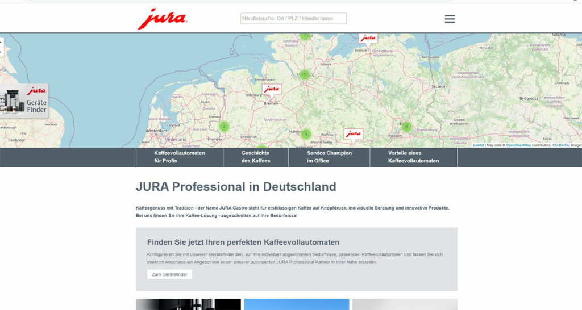The height and width of the screenshot is (310, 582).
Task: Open the OpenStreetMap attribution link
Action: 518,145
